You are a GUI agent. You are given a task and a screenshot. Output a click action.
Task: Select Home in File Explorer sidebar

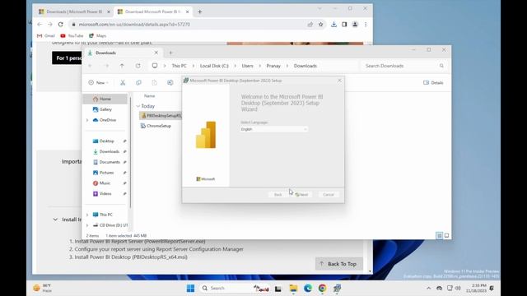tap(105, 99)
